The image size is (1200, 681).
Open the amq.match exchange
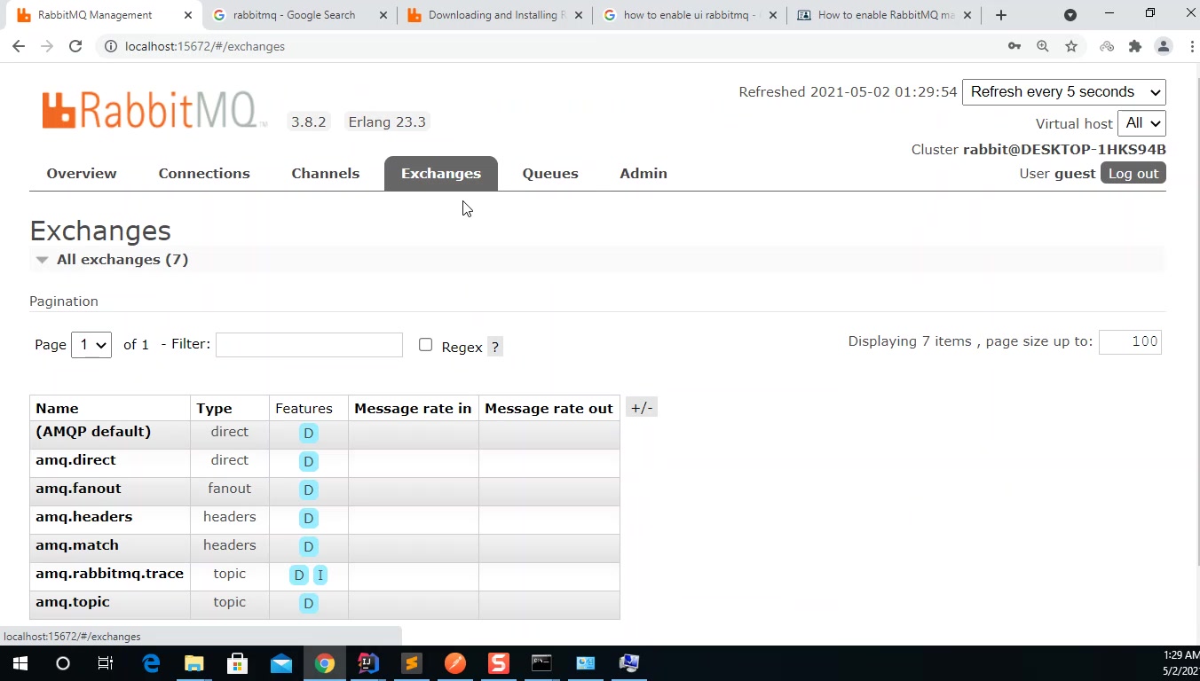click(x=76, y=545)
